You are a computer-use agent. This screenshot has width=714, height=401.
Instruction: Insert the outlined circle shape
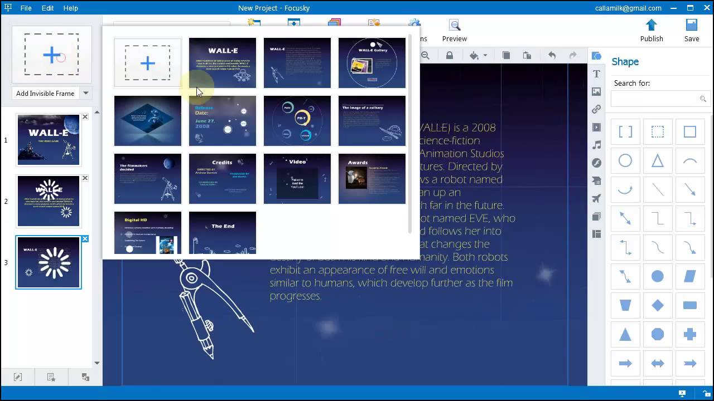pos(625,161)
